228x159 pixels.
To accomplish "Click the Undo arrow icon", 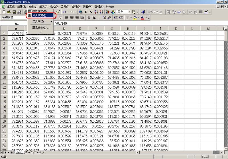I will click(64, 12).
